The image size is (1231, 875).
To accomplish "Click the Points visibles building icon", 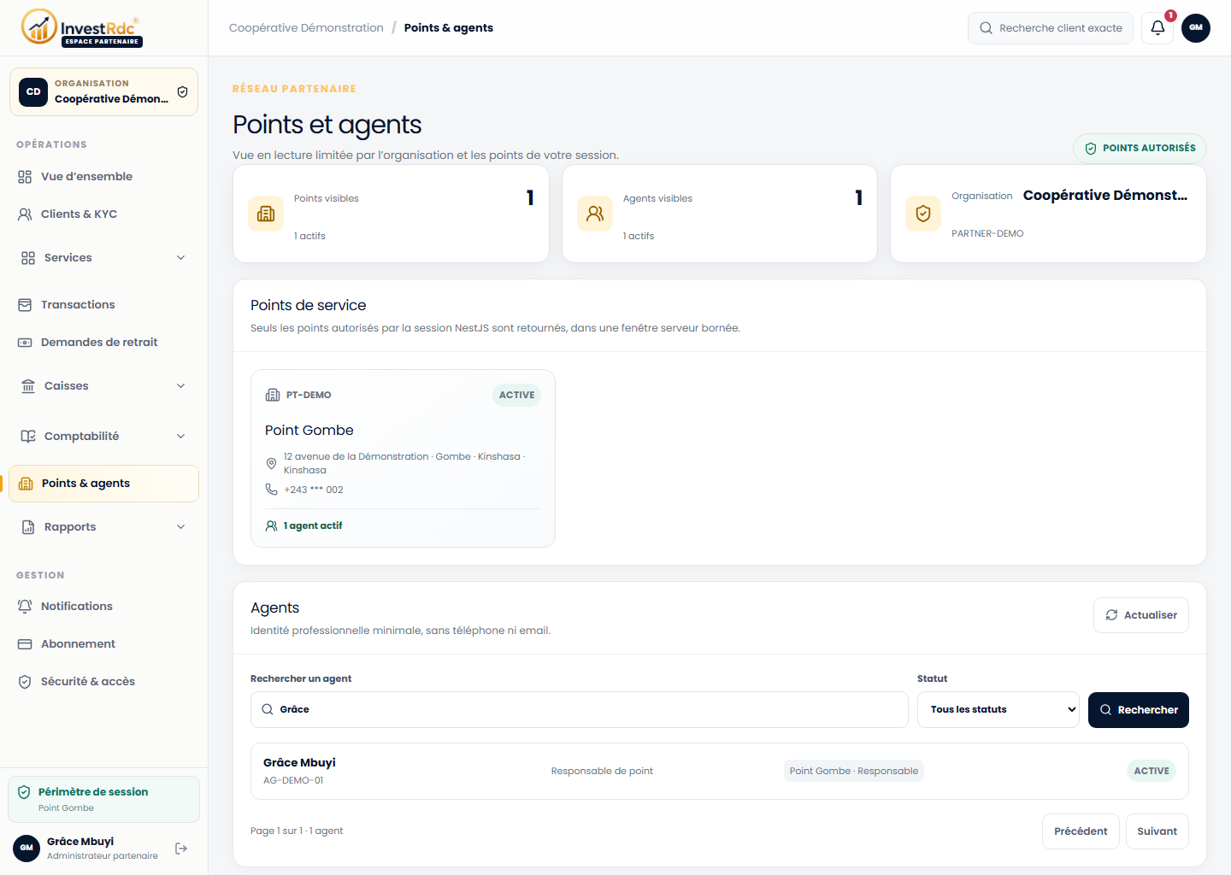I will pos(266,214).
